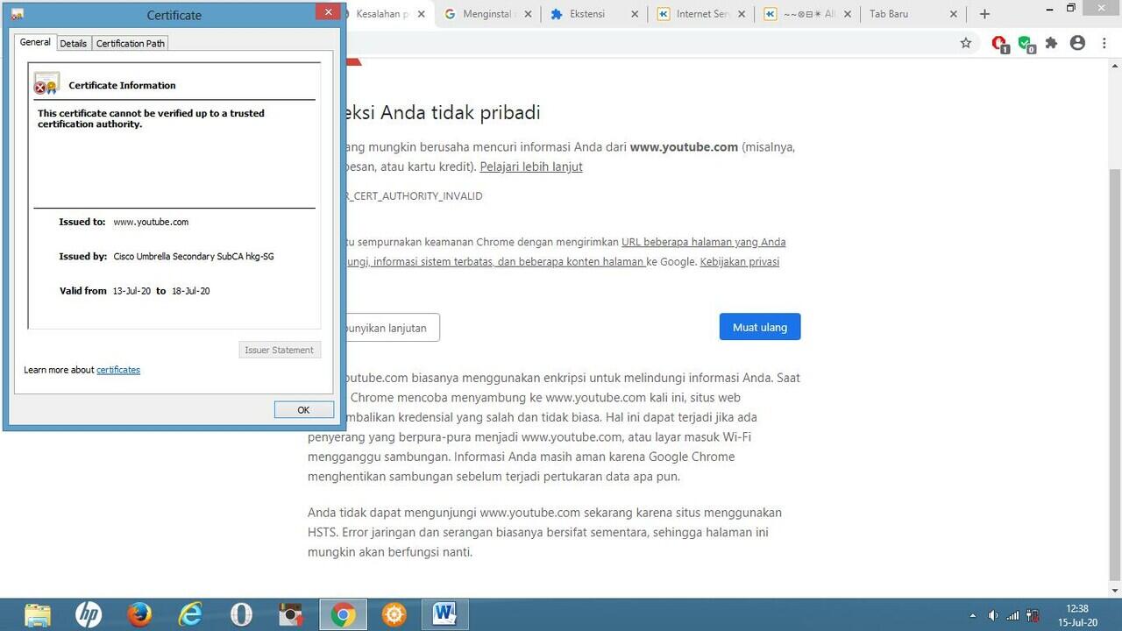Collapse details via the Sembunyikan lanjutan button

(x=386, y=327)
